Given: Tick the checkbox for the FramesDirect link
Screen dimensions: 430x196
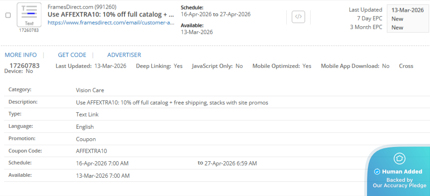Looking at the screenshot, I should (x=8, y=15).
